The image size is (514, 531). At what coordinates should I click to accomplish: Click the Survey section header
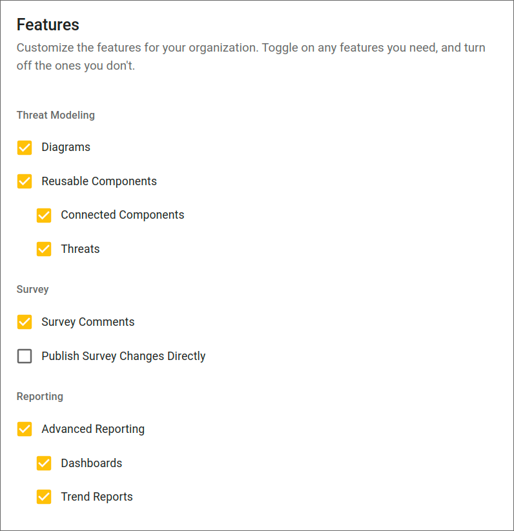coord(32,289)
